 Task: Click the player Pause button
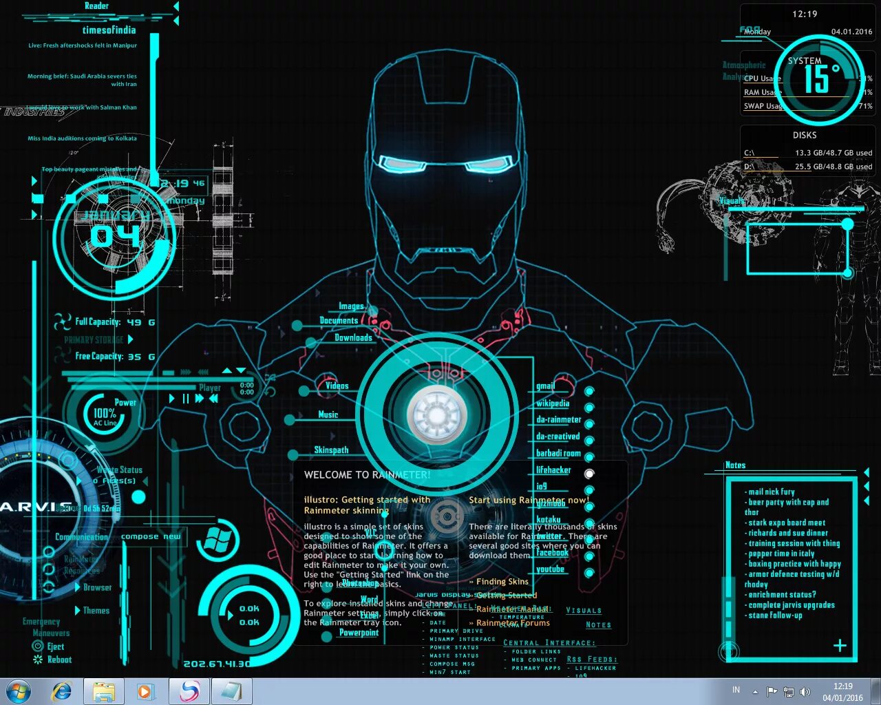point(185,398)
